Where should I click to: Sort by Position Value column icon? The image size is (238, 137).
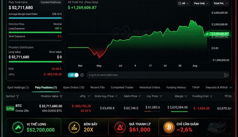pos(61,96)
